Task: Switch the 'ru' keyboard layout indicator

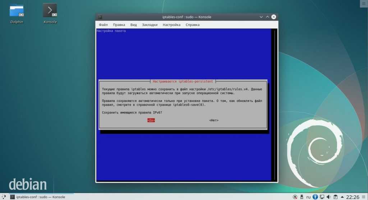Action: click(308, 197)
